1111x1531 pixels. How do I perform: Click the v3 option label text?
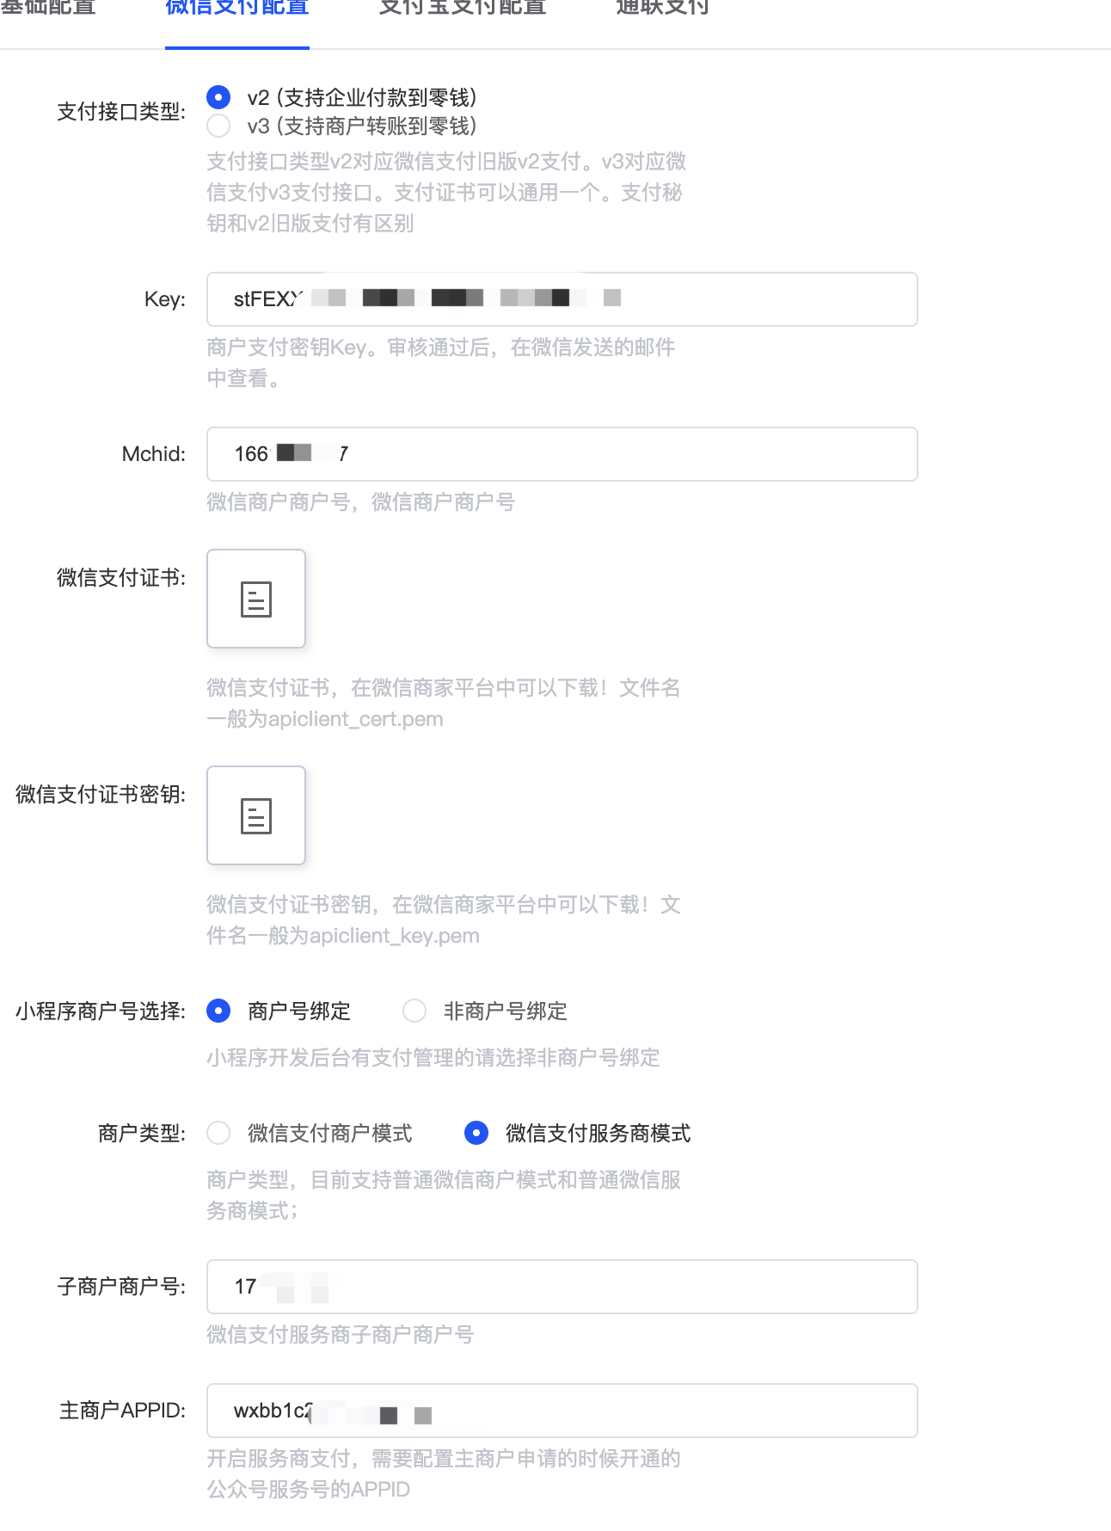pyautogui.click(x=362, y=126)
